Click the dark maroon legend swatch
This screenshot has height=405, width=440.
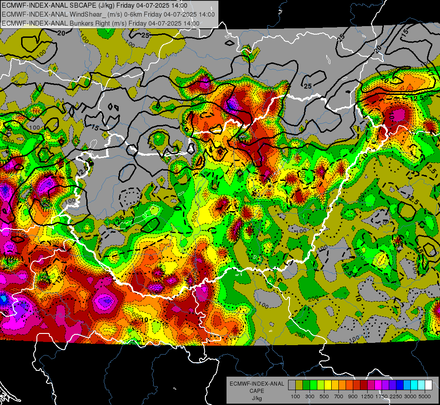(364, 385)
